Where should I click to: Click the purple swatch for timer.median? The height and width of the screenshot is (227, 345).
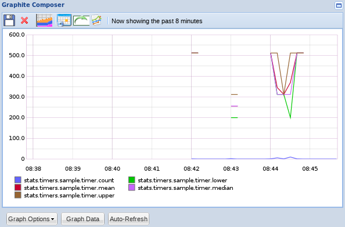coord(132,188)
